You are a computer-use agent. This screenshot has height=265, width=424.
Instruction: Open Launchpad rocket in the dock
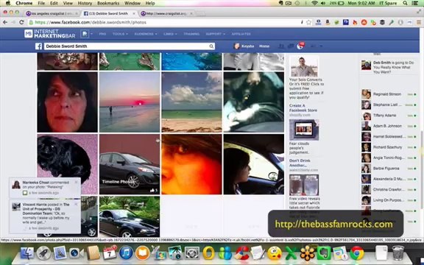tap(43, 253)
